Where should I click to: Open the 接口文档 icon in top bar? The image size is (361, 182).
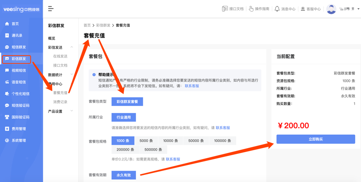click(225, 9)
